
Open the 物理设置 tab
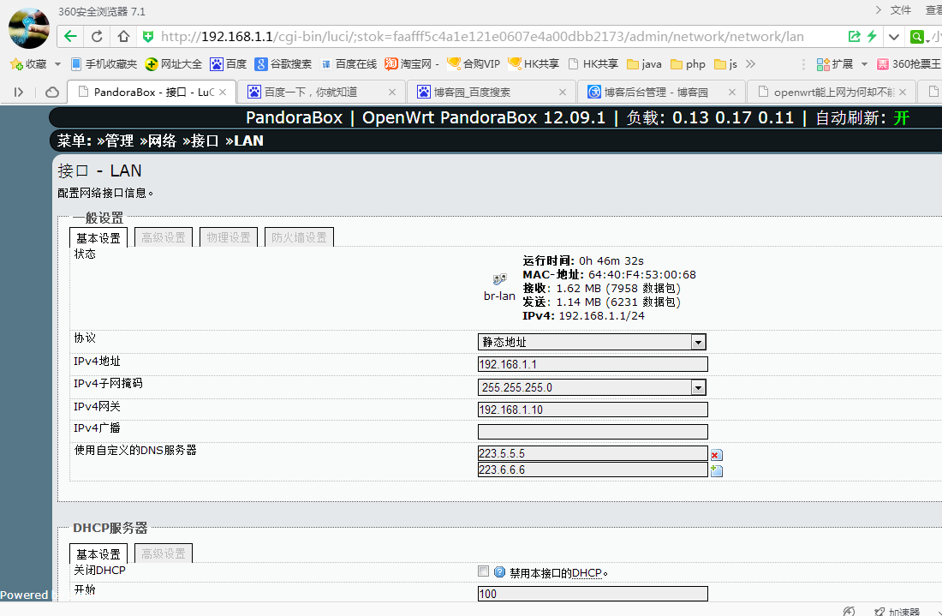point(229,238)
